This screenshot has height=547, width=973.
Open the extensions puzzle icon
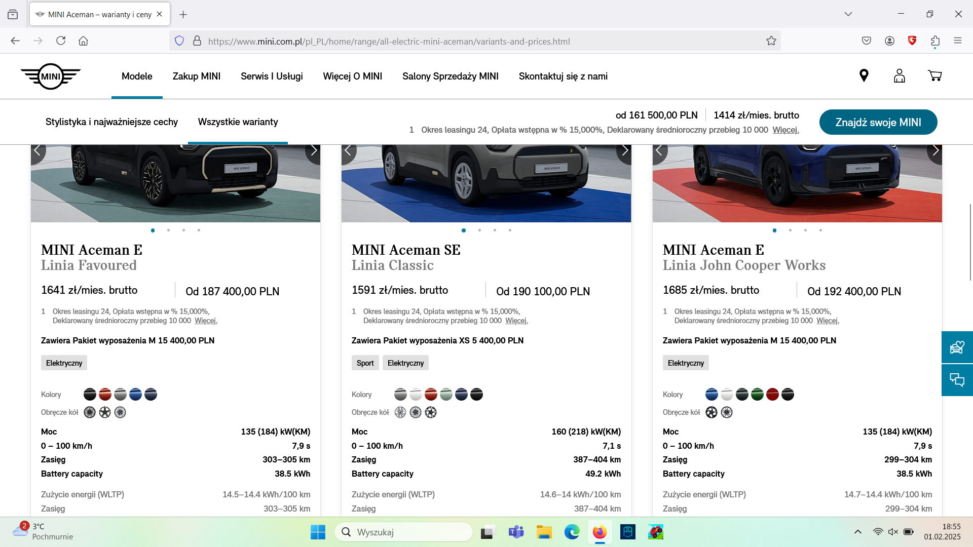click(935, 41)
